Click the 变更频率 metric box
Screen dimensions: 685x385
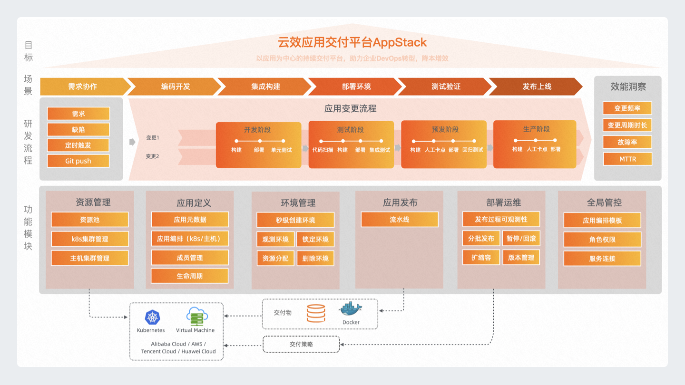coord(627,108)
